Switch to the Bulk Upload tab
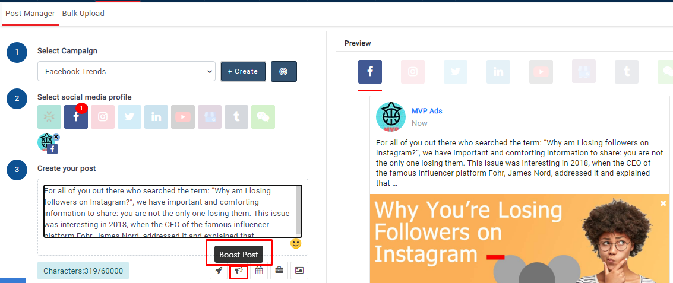Image resolution: width=673 pixels, height=283 pixels. (x=83, y=14)
